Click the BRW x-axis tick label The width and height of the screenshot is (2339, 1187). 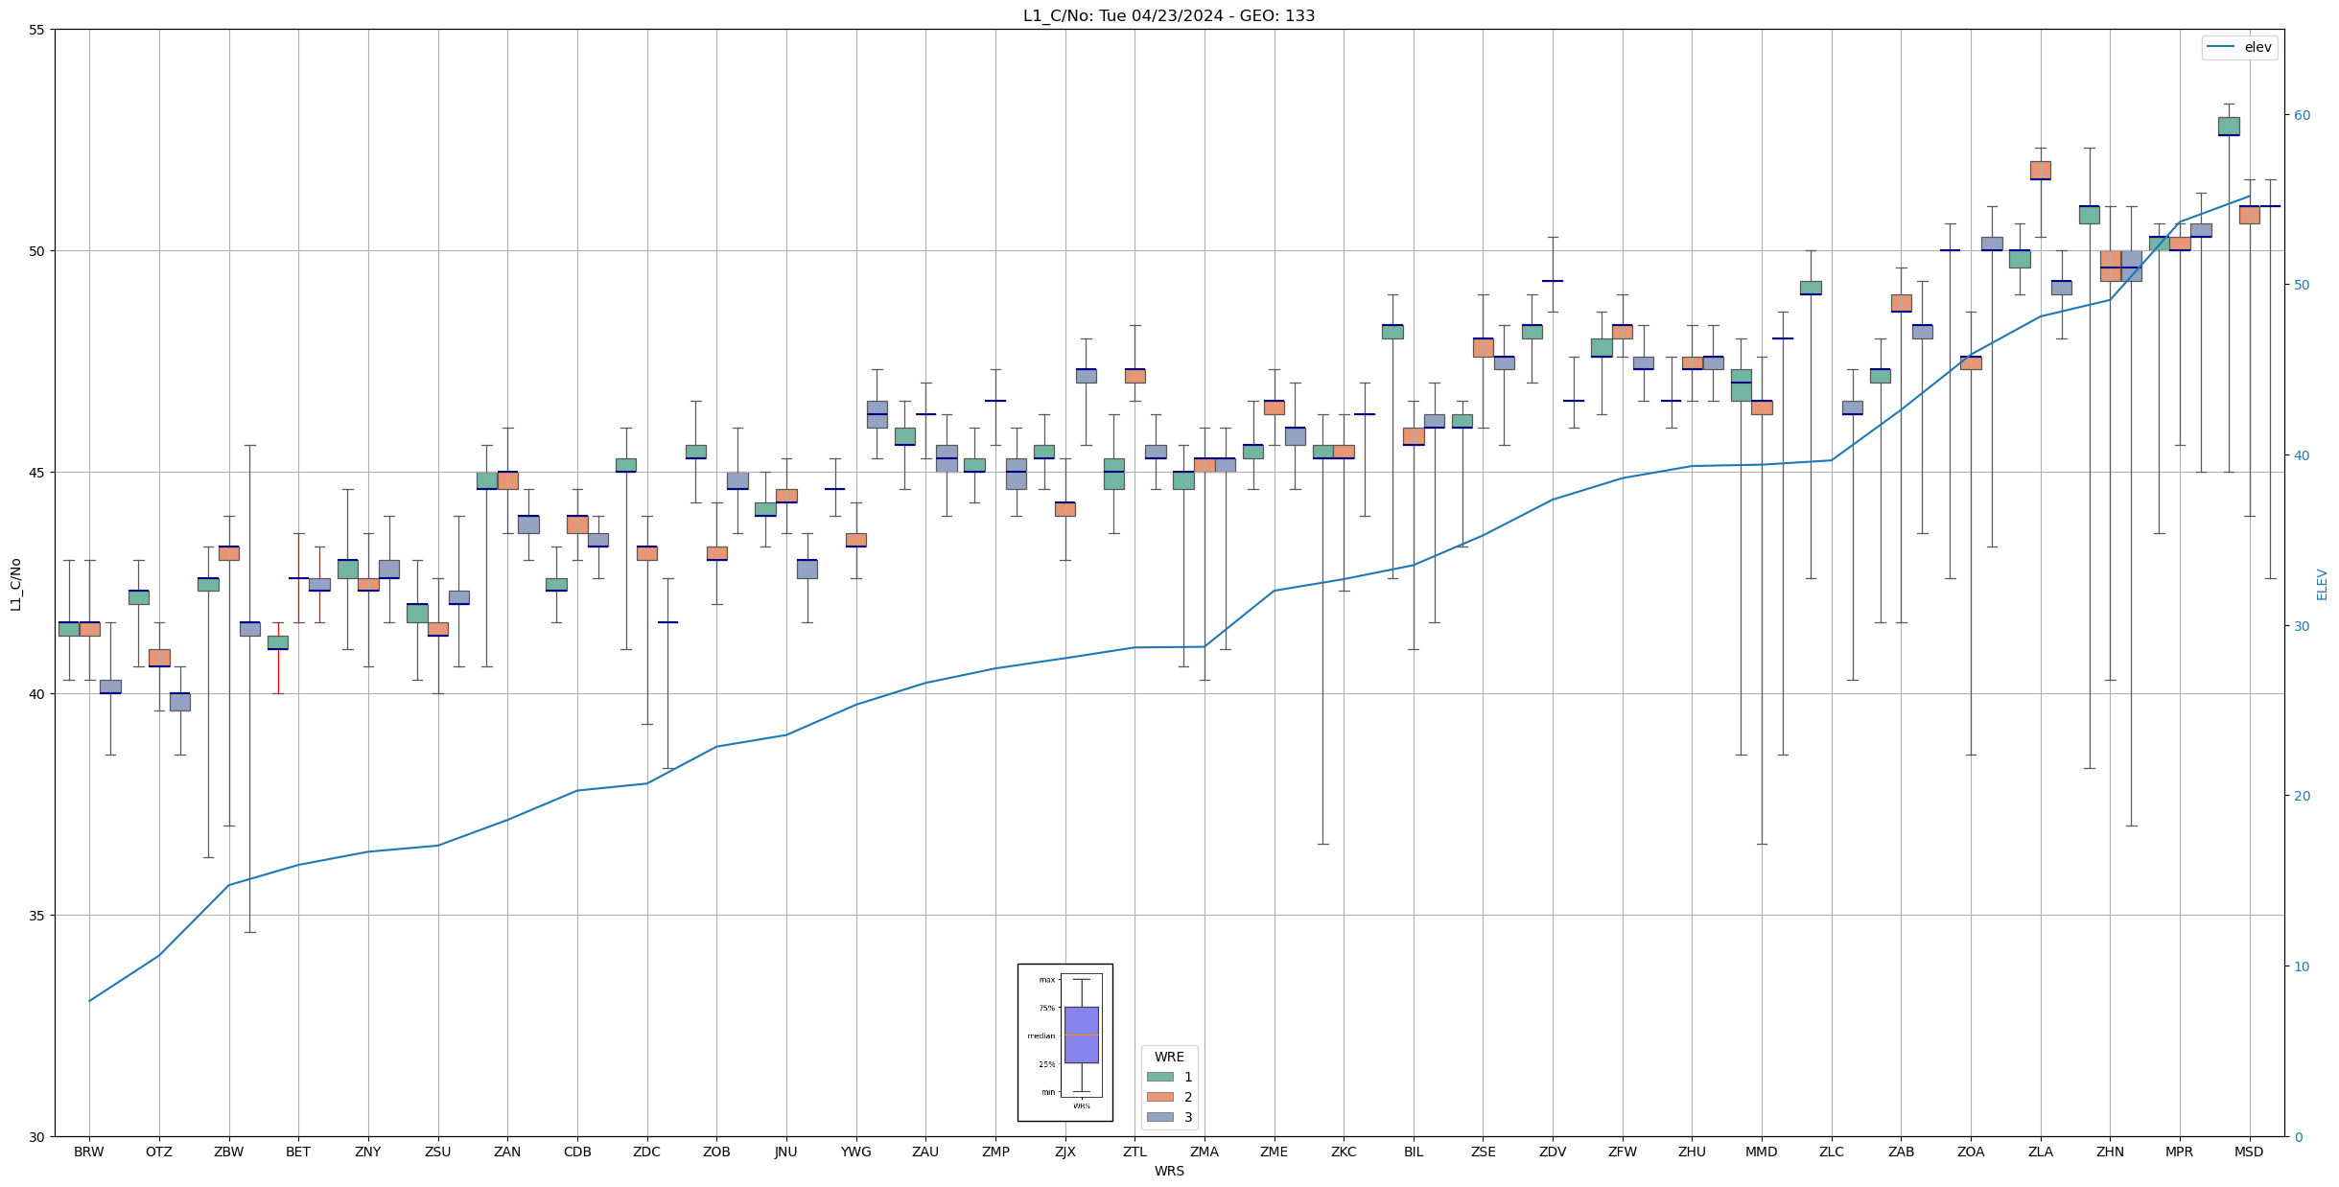click(x=89, y=1152)
